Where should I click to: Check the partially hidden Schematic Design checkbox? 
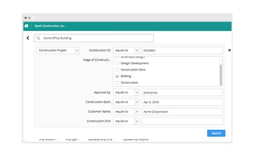point(117,58)
